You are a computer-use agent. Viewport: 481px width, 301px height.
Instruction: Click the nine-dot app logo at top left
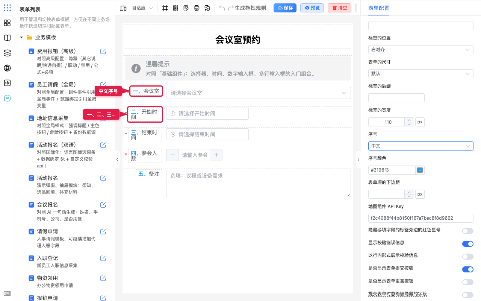(7, 8)
